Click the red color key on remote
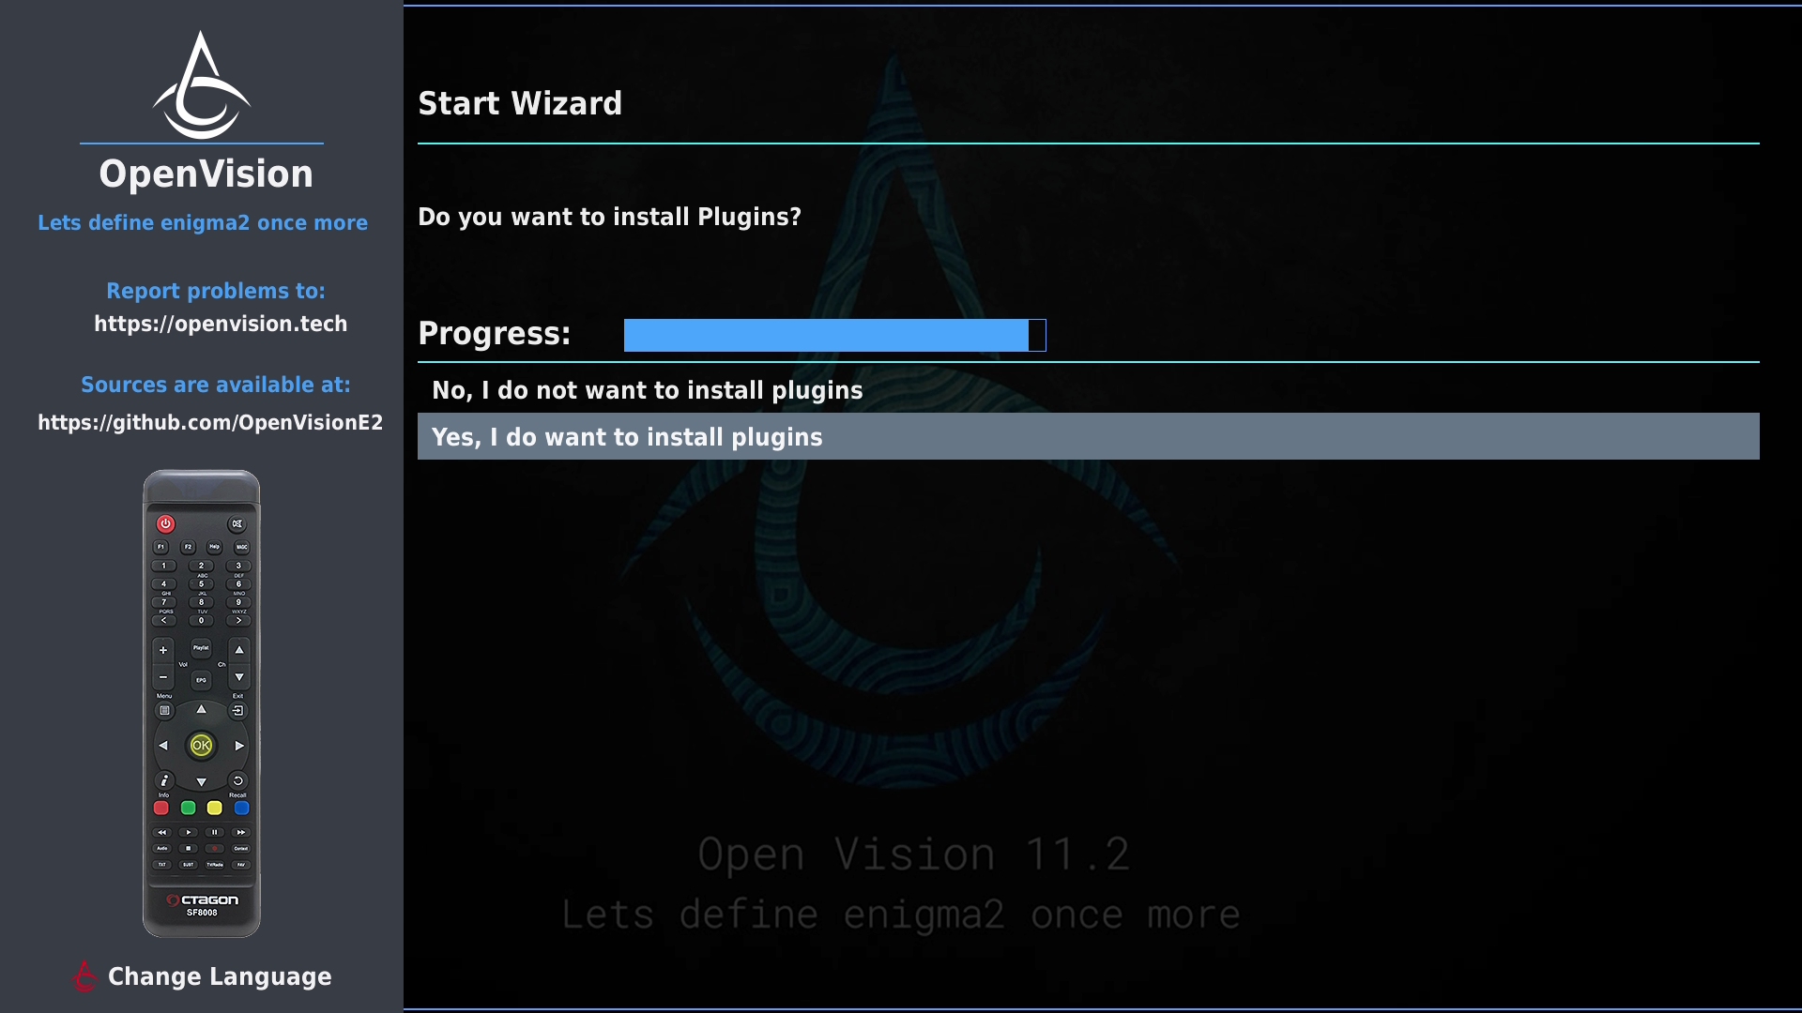 [161, 808]
